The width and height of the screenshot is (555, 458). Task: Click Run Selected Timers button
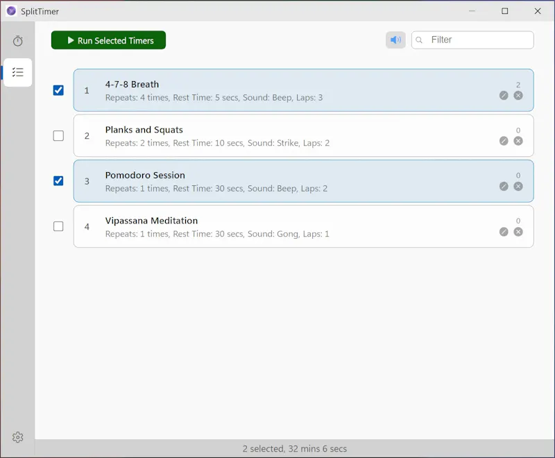coord(108,40)
